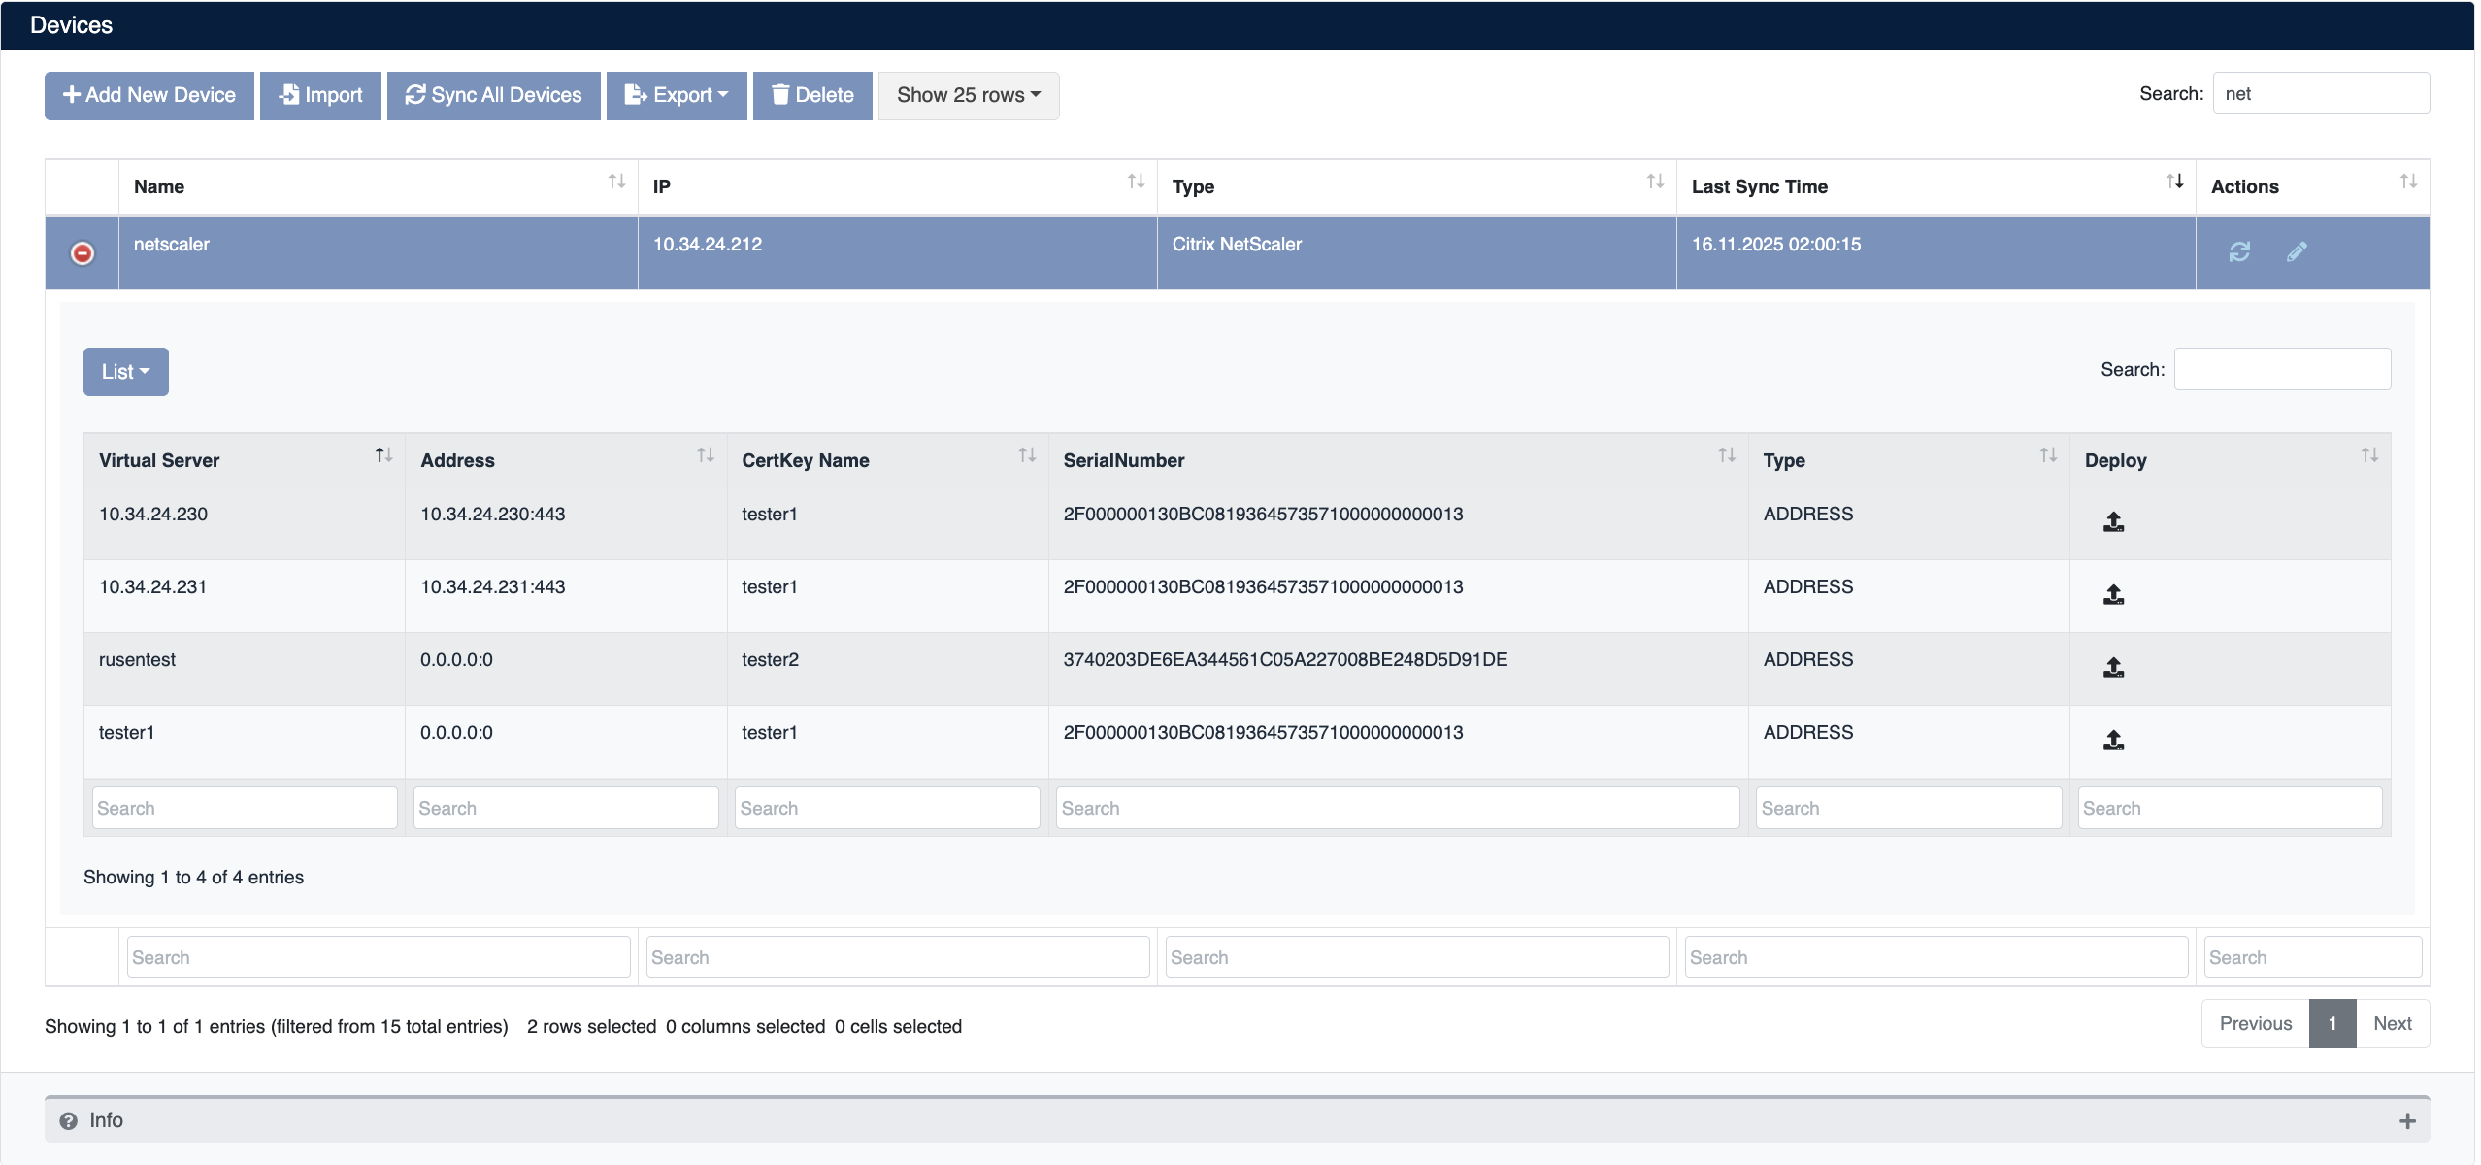Collapse the netscaler row with red minus icon
Image resolution: width=2481 pixels, height=1165 pixels.
[83, 253]
